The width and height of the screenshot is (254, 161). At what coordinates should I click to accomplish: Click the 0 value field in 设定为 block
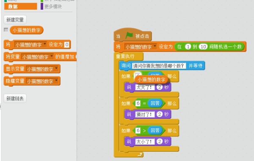pyautogui.click(x=67, y=45)
